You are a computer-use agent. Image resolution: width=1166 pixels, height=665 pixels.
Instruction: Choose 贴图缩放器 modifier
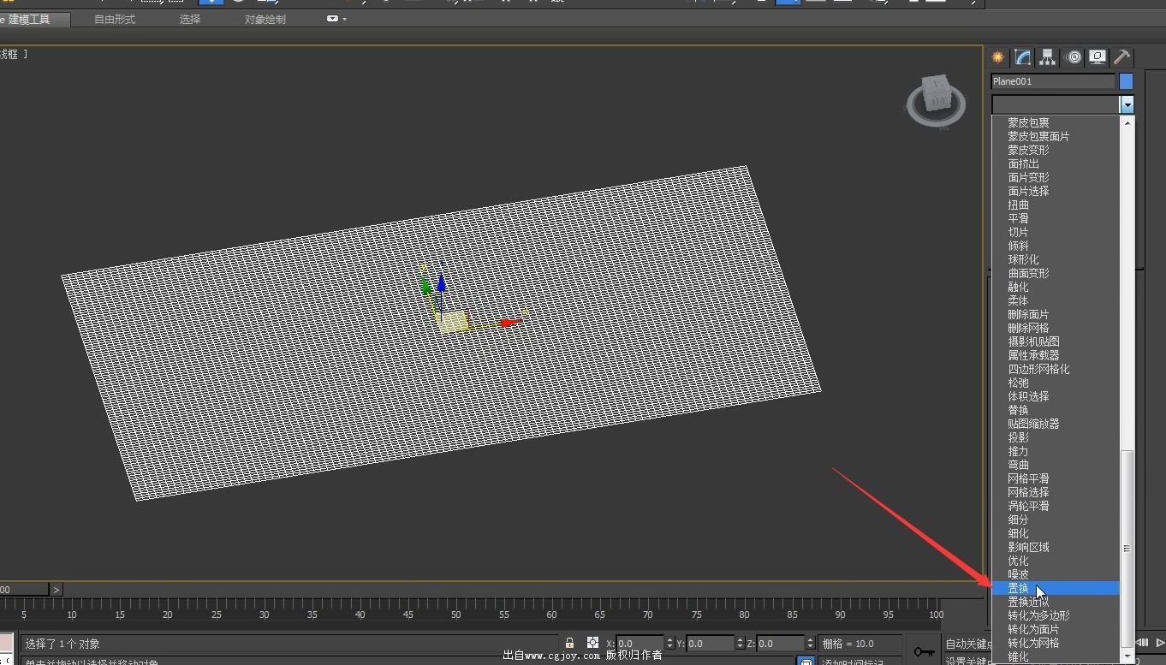click(1056, 424)
